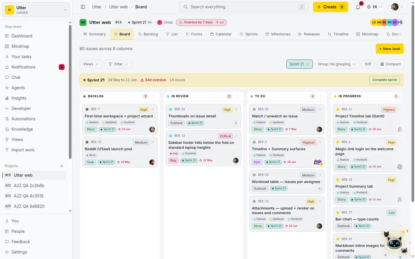Open Import work in the sidebar
The height and width of the screenshot is (259, 415).
tap(23, 150)
